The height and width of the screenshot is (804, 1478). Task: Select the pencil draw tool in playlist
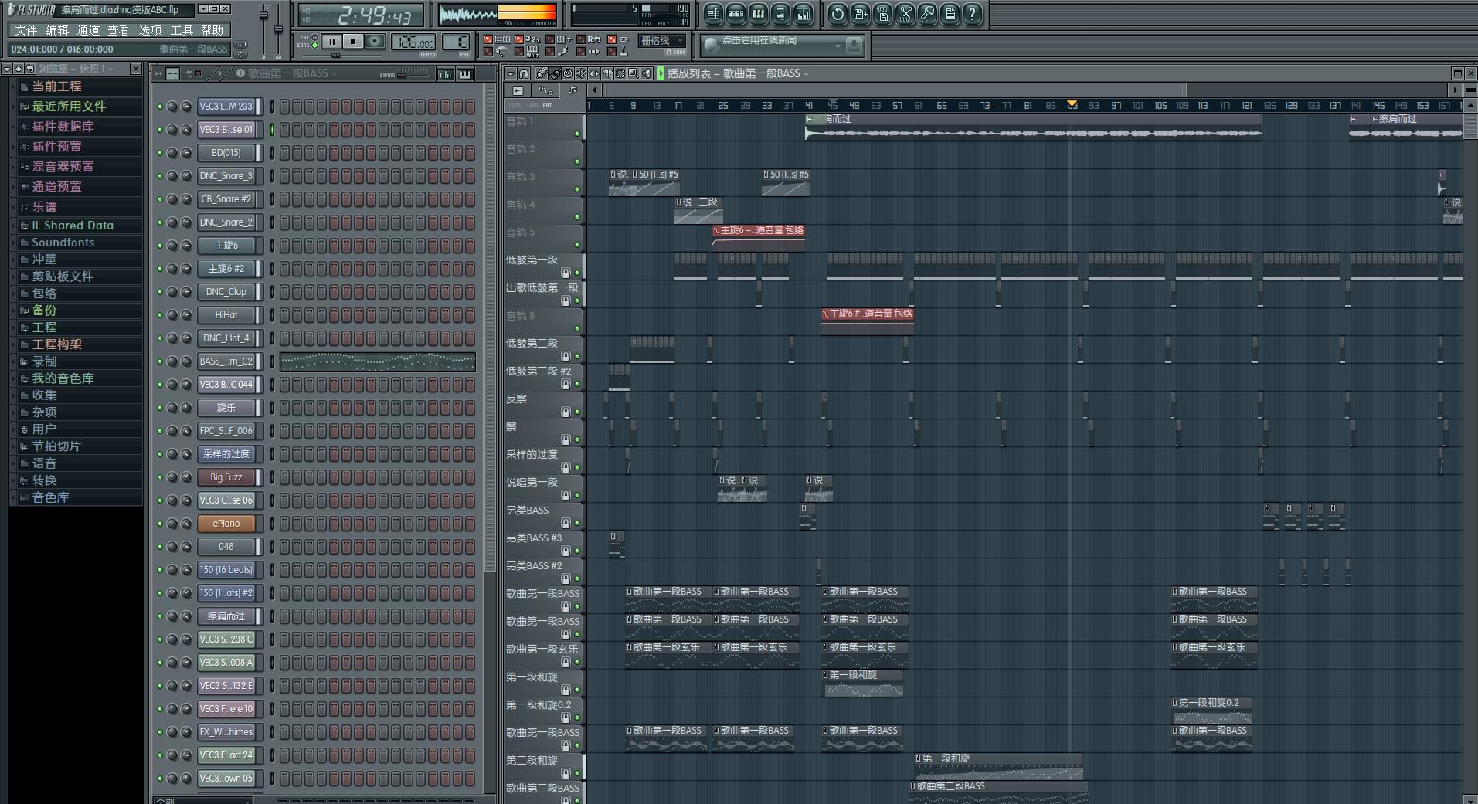542,73
